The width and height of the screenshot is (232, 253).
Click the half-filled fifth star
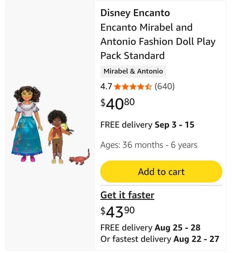[149, 86]
